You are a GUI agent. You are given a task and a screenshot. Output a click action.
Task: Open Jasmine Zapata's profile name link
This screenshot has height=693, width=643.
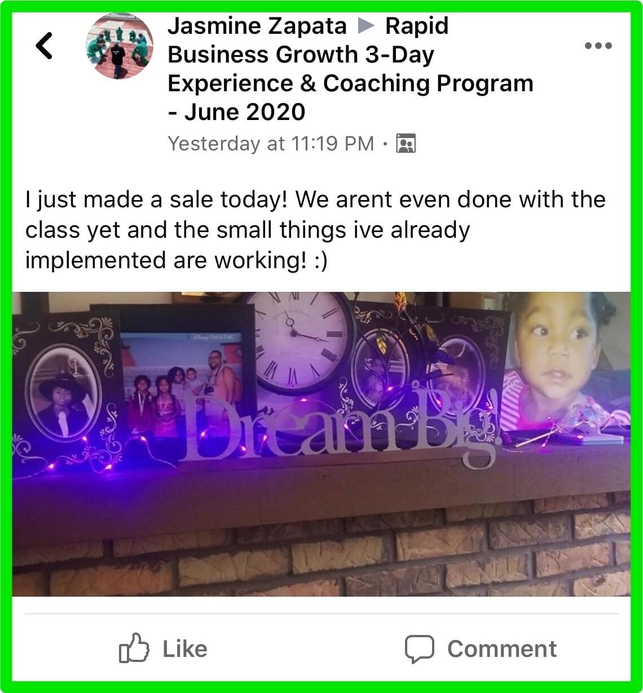tap(257, 26)
